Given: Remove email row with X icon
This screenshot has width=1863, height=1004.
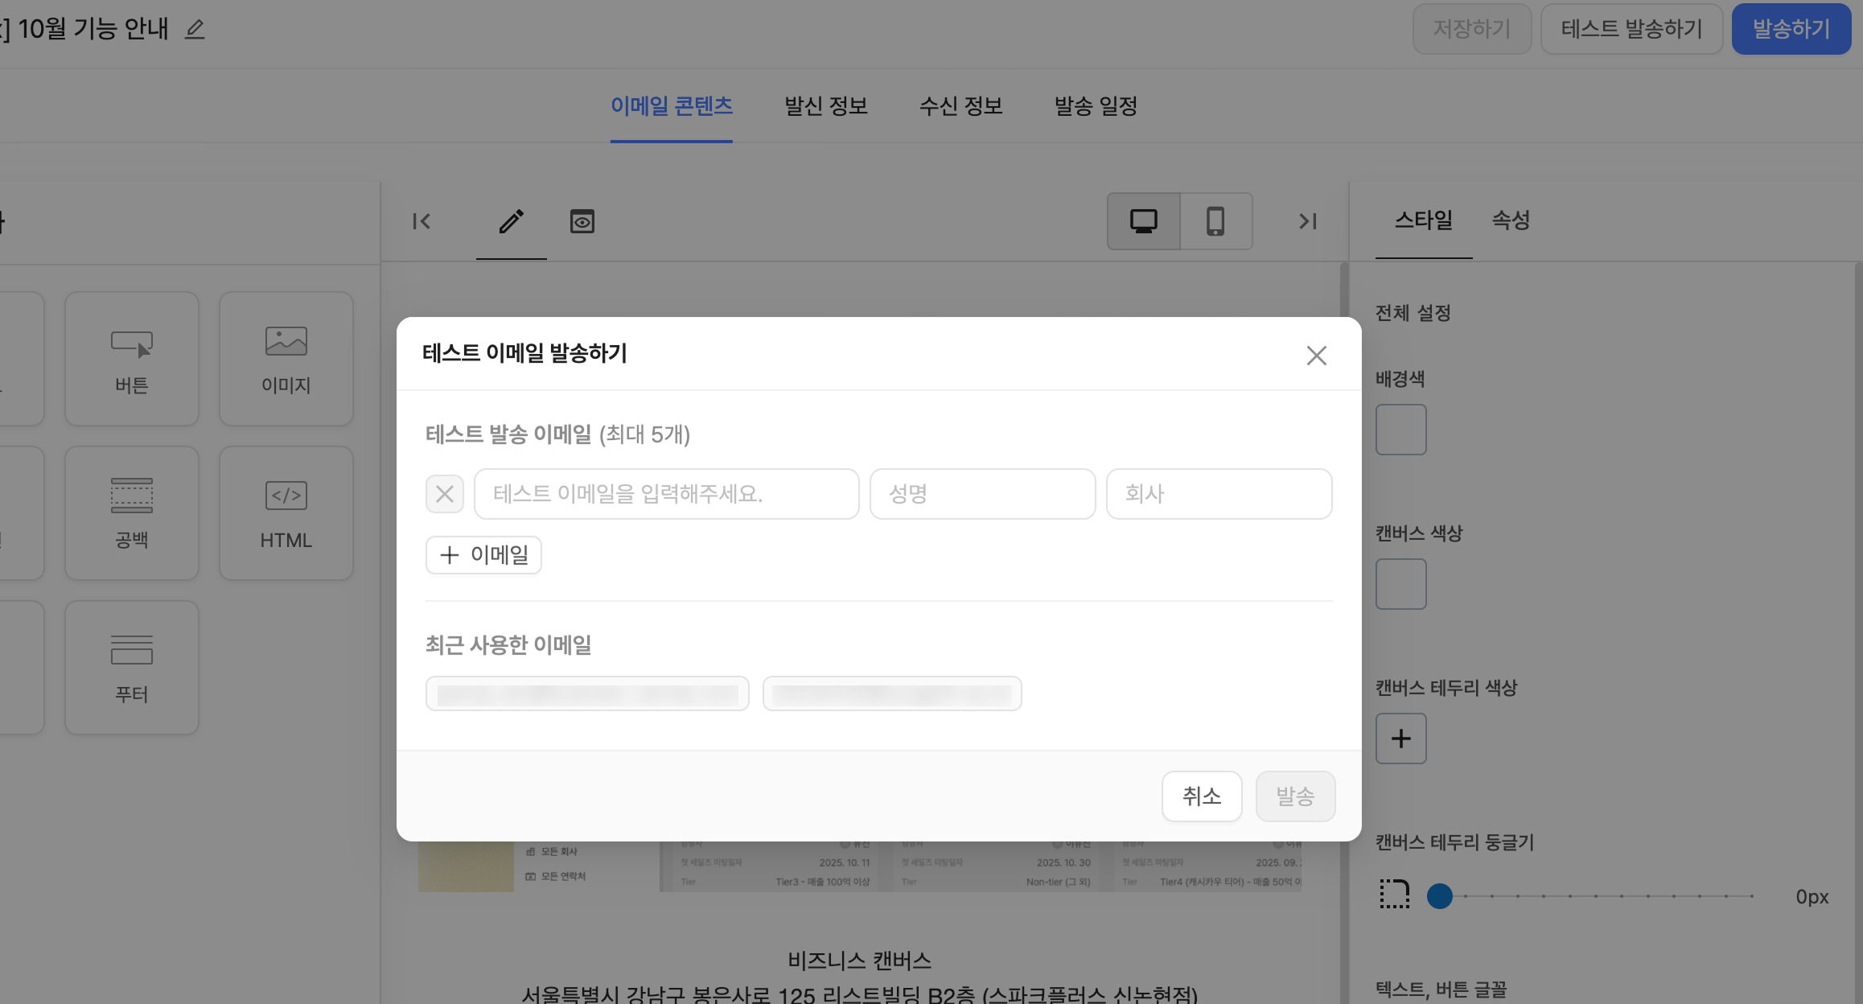Looking at the screenshot, I should pos(445,494).
